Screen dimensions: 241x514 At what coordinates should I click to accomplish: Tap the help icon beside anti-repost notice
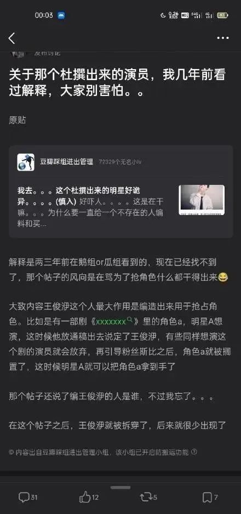tap(194, 451)
